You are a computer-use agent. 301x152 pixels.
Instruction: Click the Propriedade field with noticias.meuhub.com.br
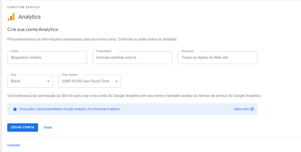(132, 58)
